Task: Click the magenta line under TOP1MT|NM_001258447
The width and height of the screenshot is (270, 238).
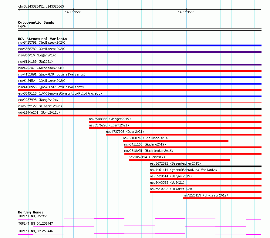Action: click(140, 226)
